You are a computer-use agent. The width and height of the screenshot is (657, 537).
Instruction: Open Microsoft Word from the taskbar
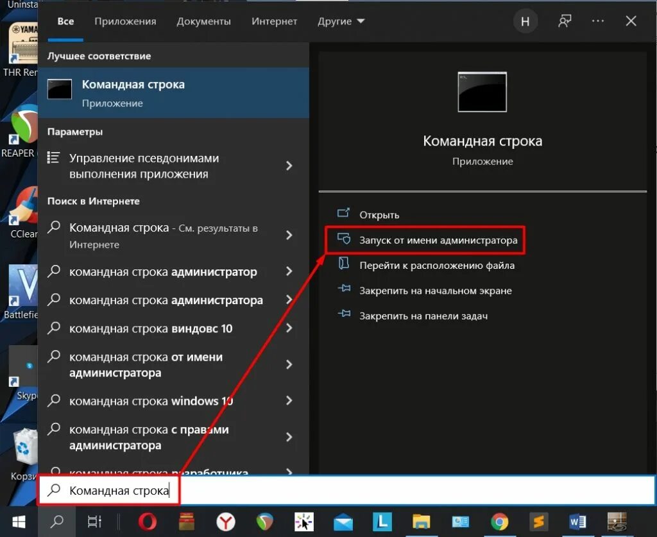click(x=577, y=522)
